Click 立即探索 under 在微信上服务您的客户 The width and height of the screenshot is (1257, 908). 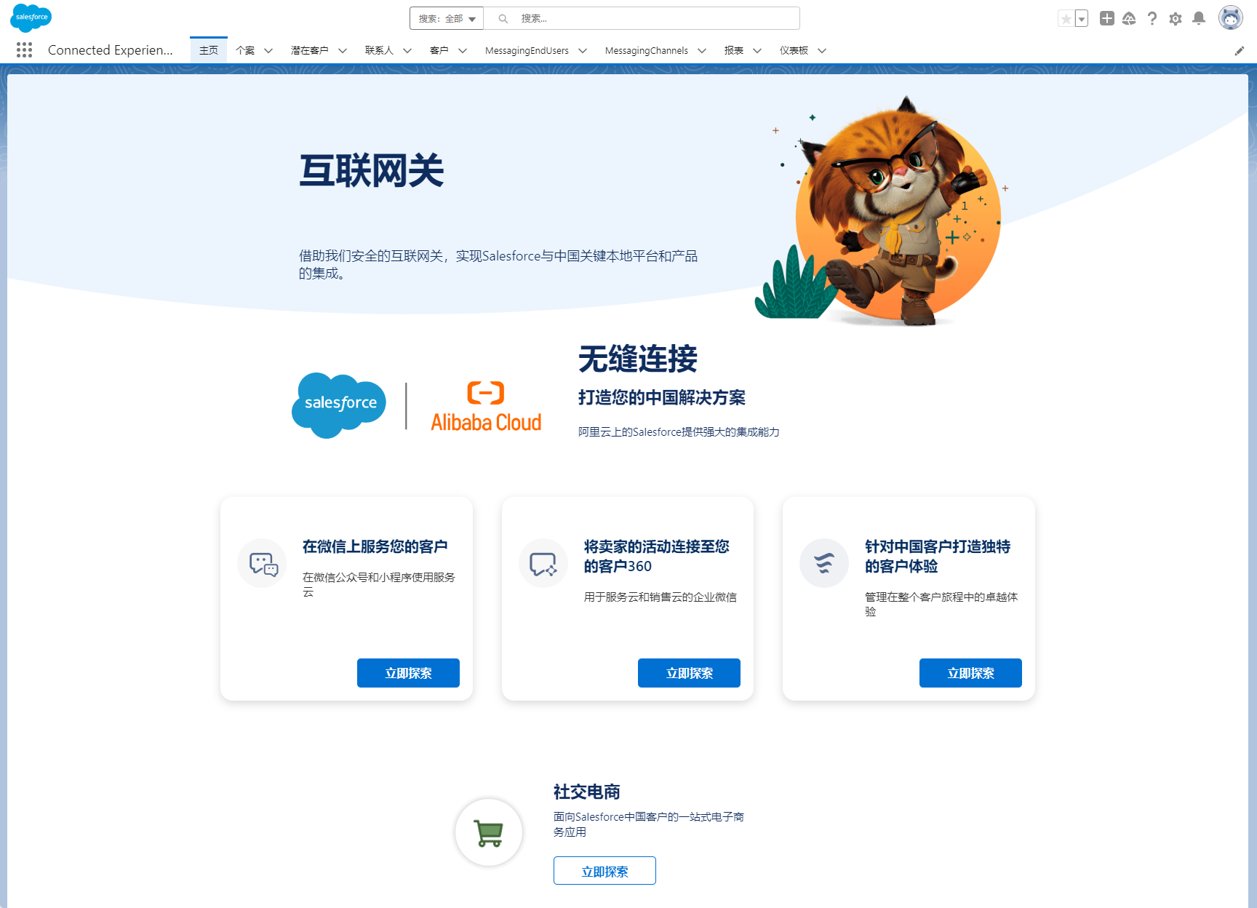click(x=408, y=673)
